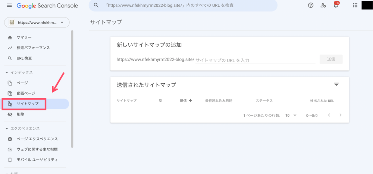Click the 0〜0/0 pagination count text
The height and width of the screenshot is (174, 373).
pos(311,116)
